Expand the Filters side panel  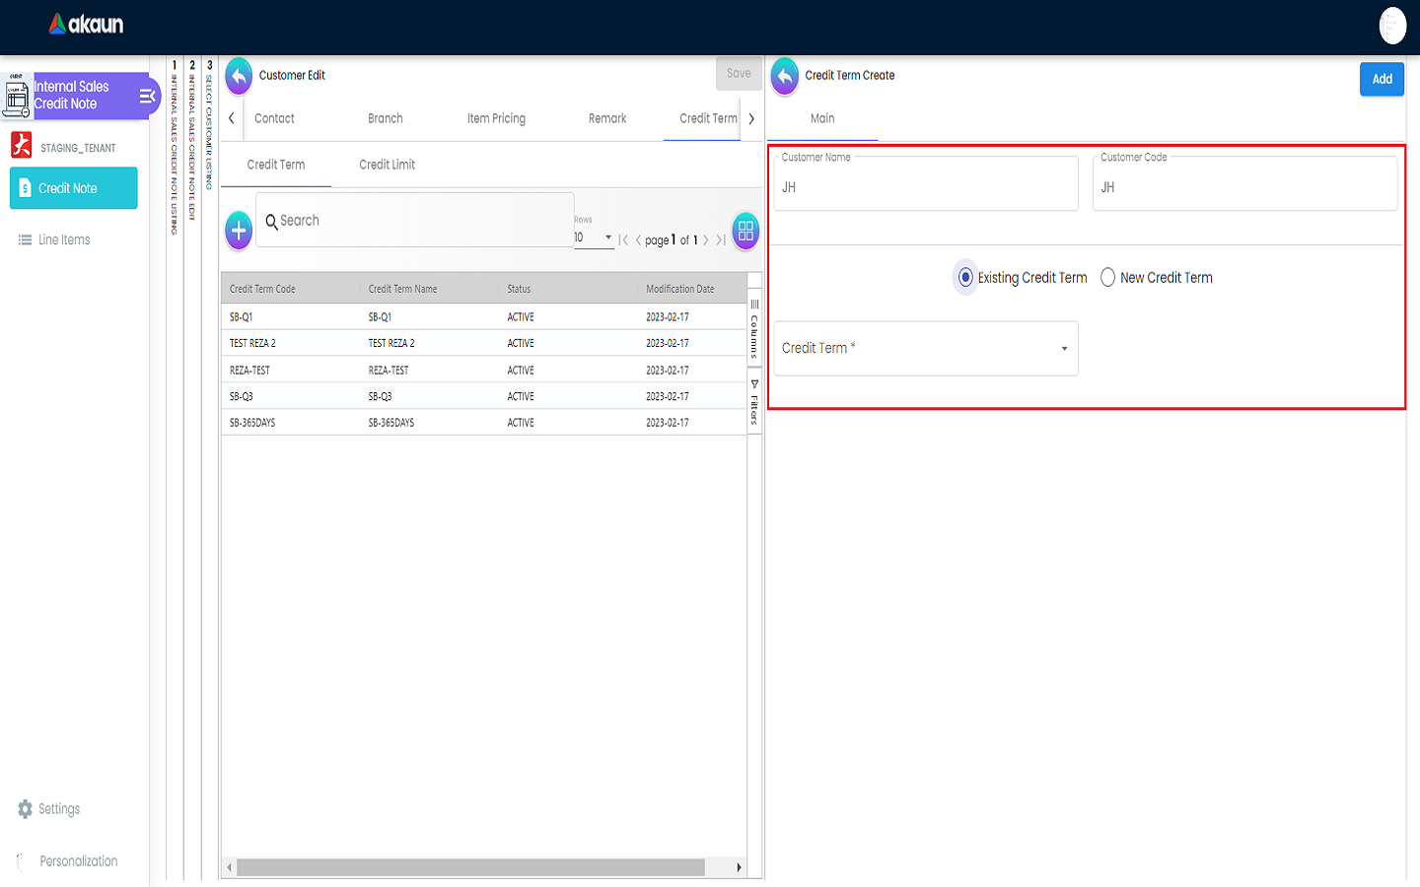(754, 403)
